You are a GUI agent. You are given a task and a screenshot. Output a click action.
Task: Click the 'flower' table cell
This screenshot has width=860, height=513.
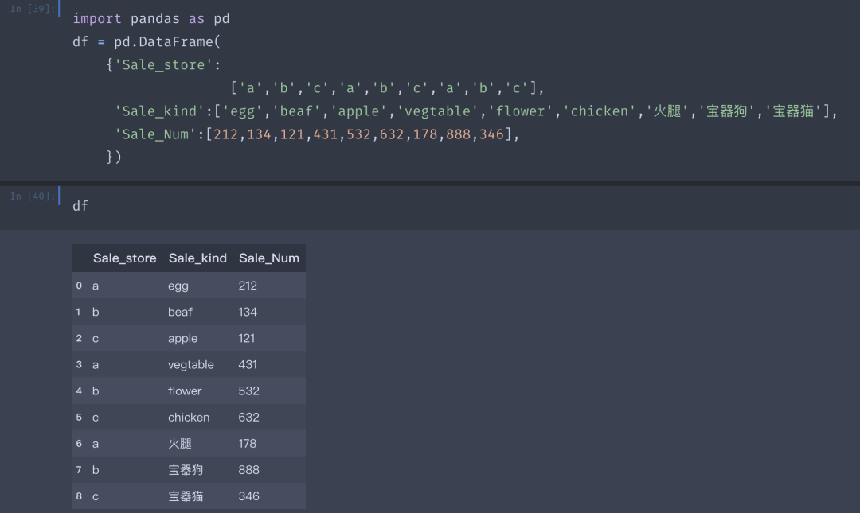click(x=185, y=391)
